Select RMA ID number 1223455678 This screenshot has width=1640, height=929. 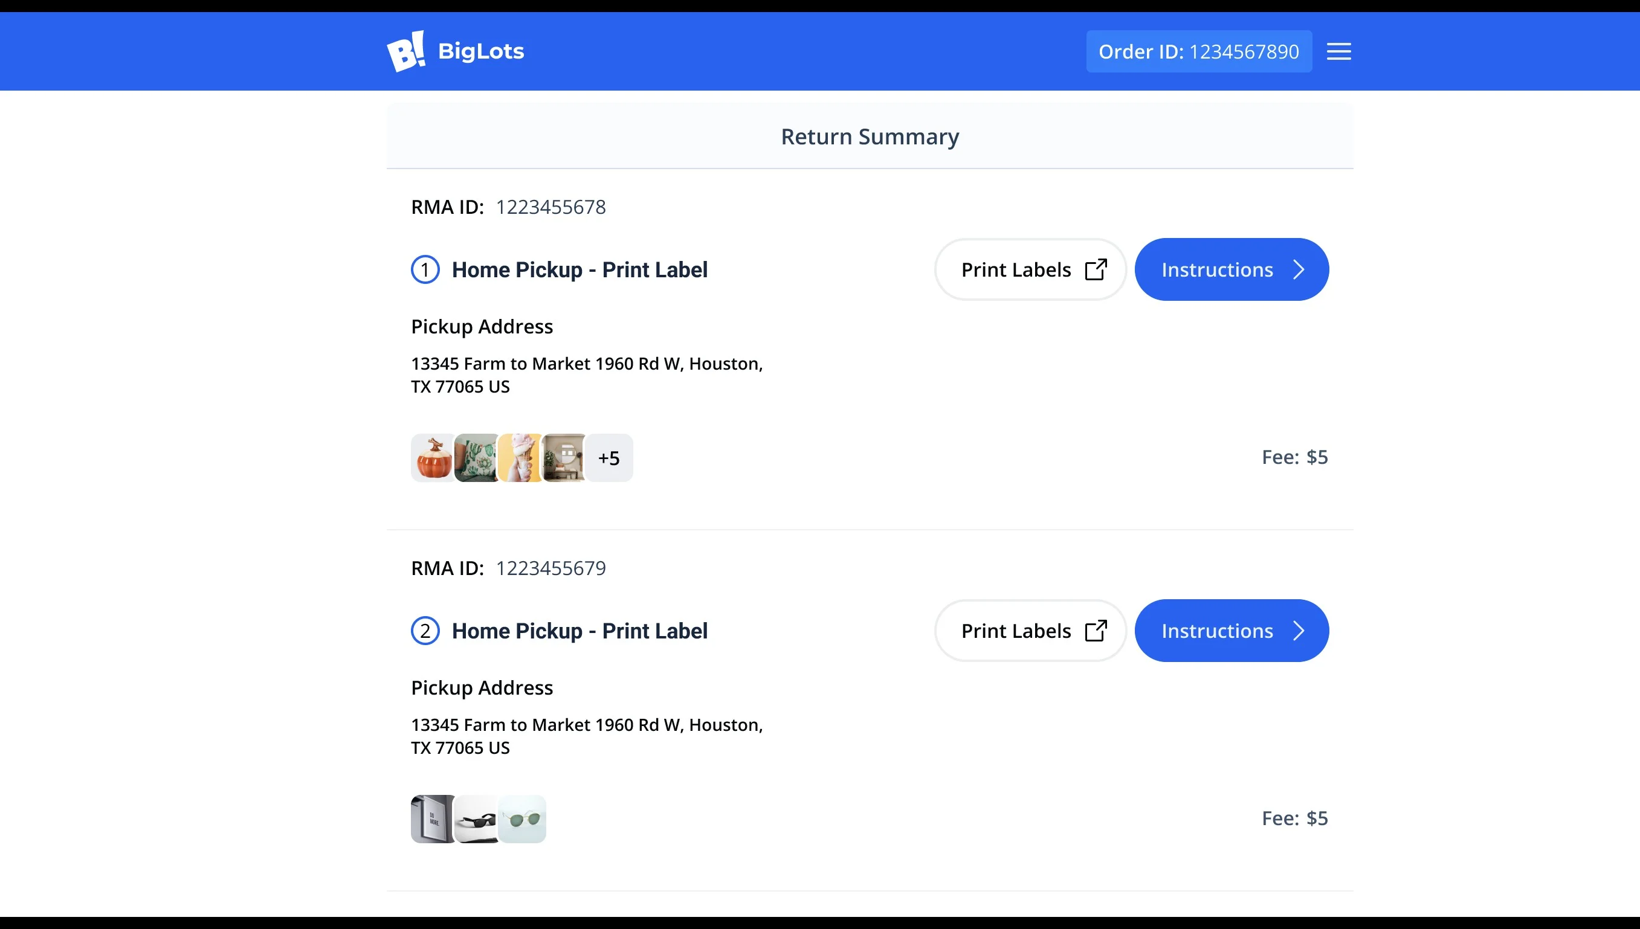tap(550, 207)
